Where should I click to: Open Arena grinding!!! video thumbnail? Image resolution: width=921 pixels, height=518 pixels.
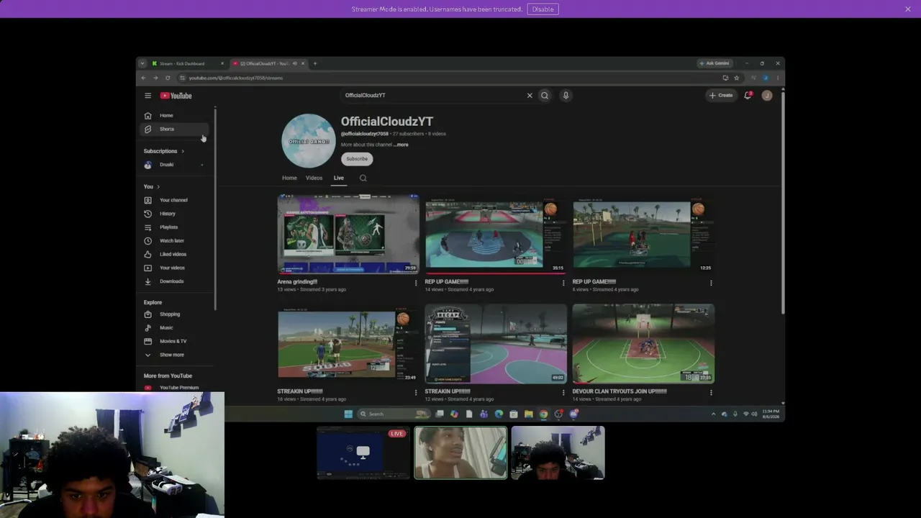348,234
